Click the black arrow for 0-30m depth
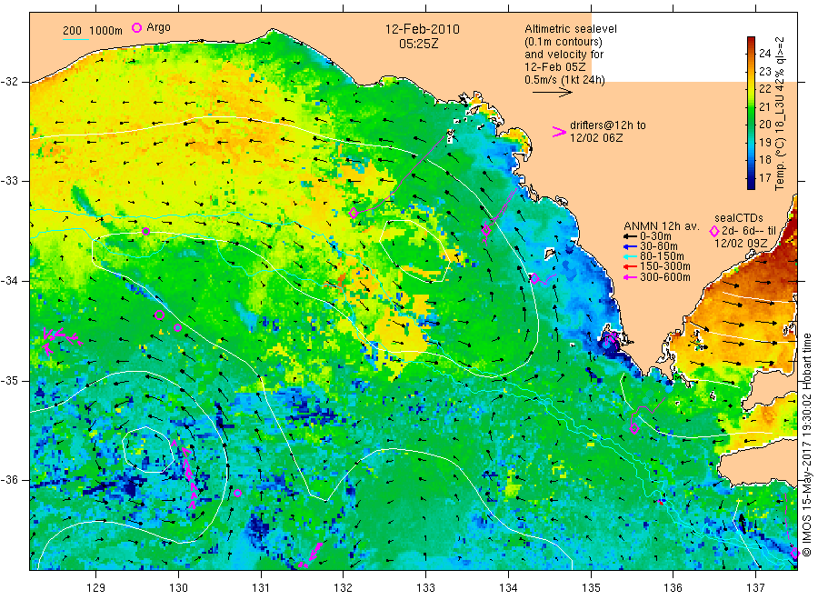The width and height of the screenshot is (818, 600). coord(630,236)
